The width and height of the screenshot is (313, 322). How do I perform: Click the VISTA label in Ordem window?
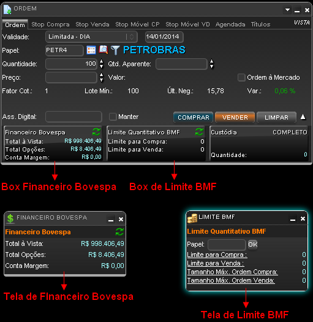point(302,22)
